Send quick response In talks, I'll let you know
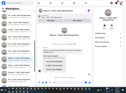 [x=54, y=65]
